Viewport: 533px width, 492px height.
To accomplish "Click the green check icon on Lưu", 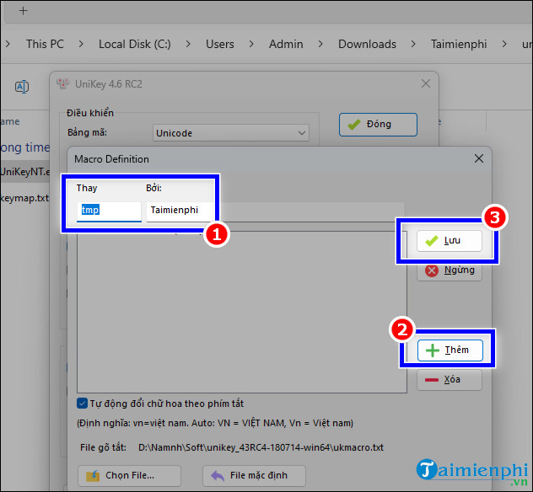I will click(432, 241).
